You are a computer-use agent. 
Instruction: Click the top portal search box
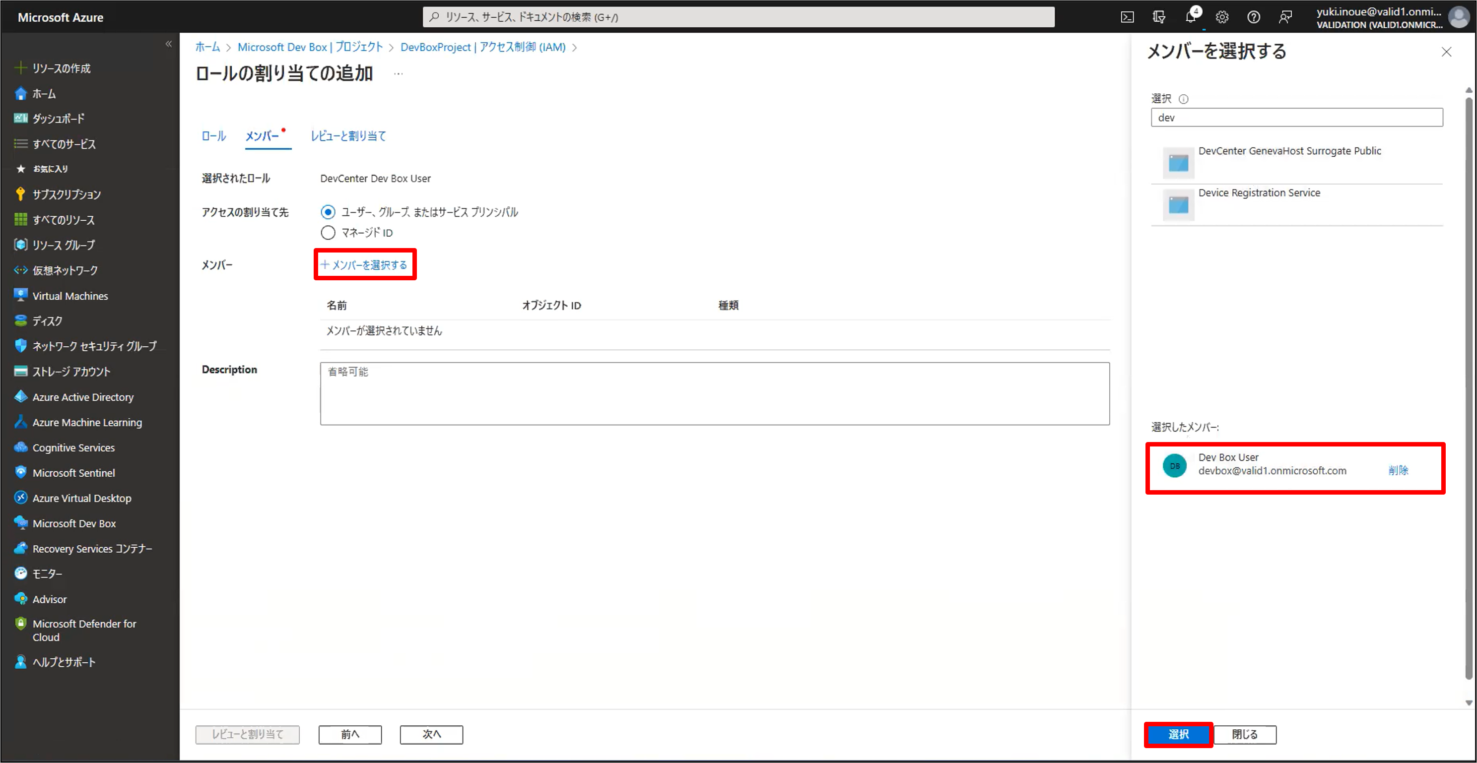pyautogui.click(x=738, y=17)
